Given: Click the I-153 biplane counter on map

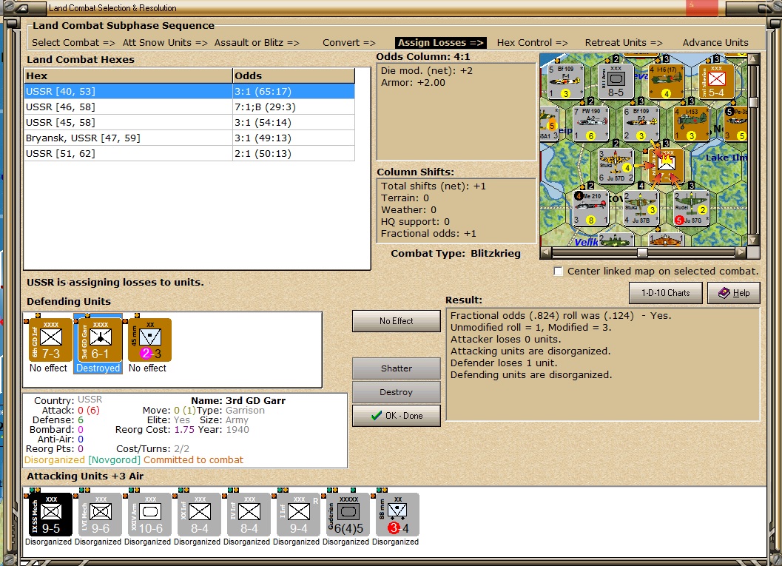Looking at the screenshot, I should [x=691, y=124].
